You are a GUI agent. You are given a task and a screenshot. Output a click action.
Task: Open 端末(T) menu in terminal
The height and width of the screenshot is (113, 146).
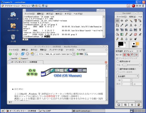59,14
